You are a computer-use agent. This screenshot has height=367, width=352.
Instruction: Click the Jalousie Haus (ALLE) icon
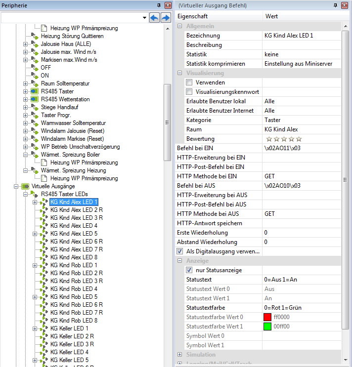(x=35, y=44)
